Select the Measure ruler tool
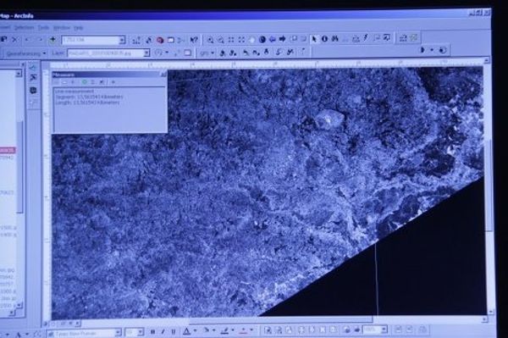 point(356,39)
